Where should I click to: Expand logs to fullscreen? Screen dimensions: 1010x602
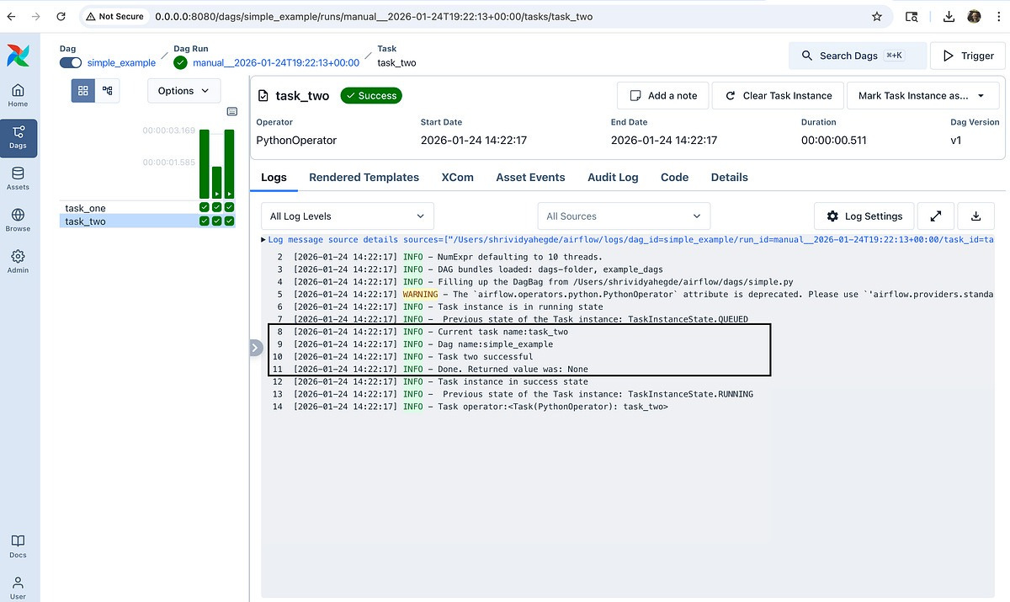click(936, 216)
